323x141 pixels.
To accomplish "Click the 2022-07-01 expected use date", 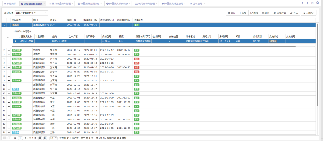I will [91, 50].
